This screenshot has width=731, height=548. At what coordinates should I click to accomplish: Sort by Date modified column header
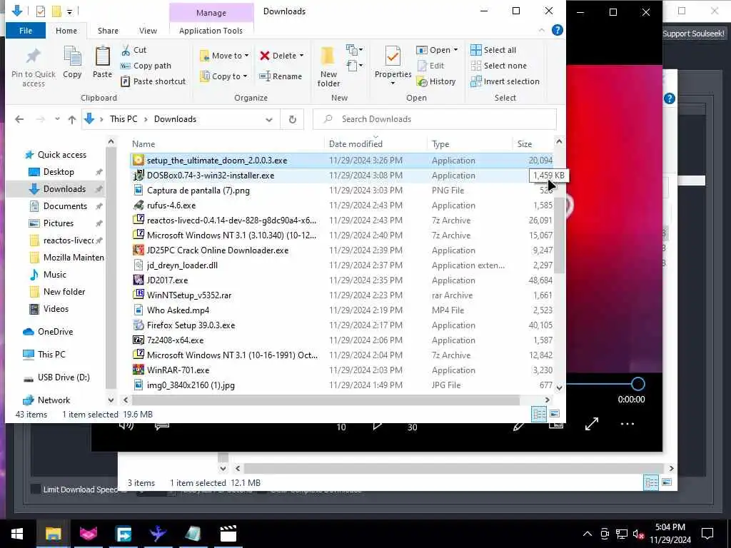coord(375,144)
